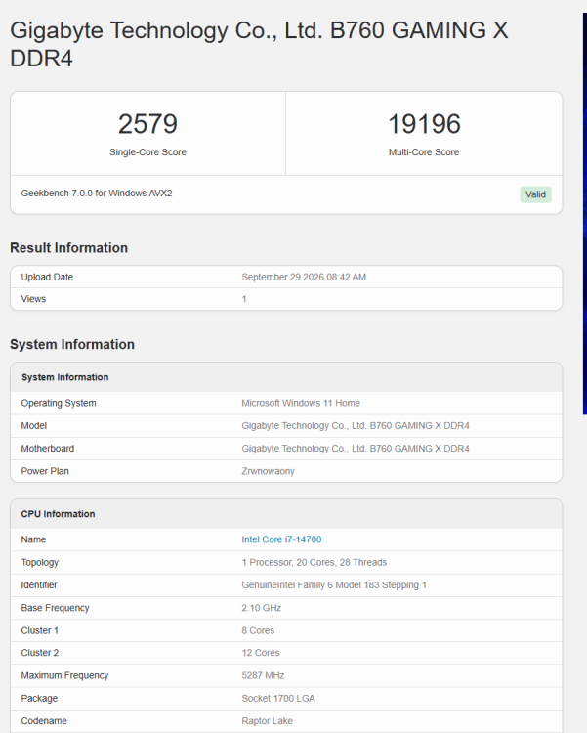Select the Upload Date label
The image size is (587, 733).
click(47, 277)
